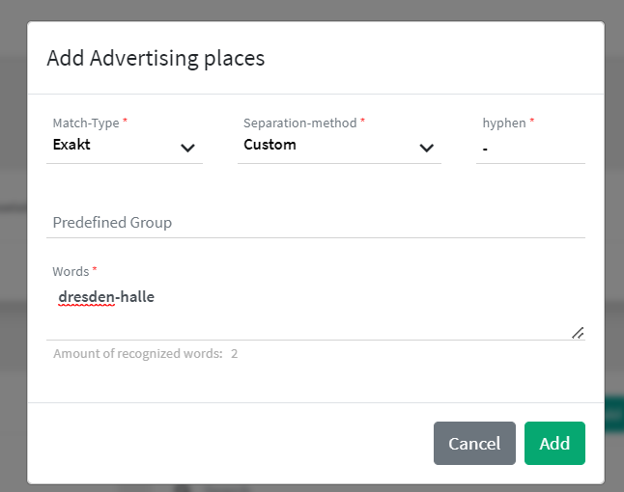This screenshot has height=492, width=624.
Task: Expand the Match-Type dropdown arrow
Action: (187, 148)
